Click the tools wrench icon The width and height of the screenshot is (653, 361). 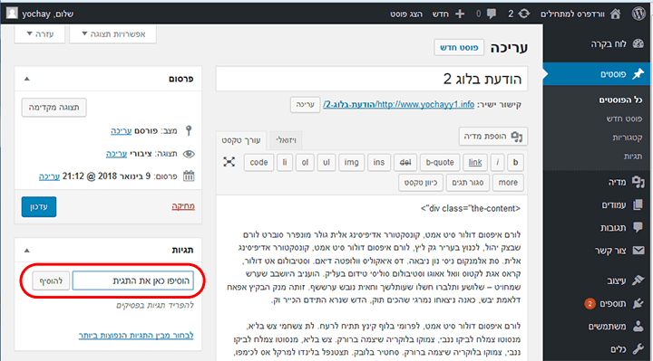(638, 349)
